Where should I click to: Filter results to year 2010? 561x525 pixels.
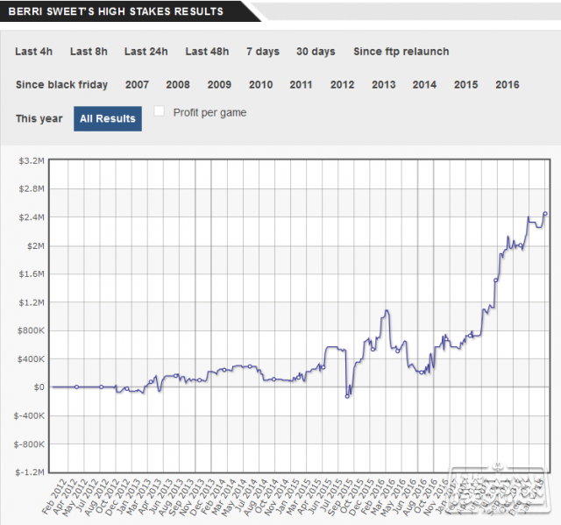click(x=261, y=85)
